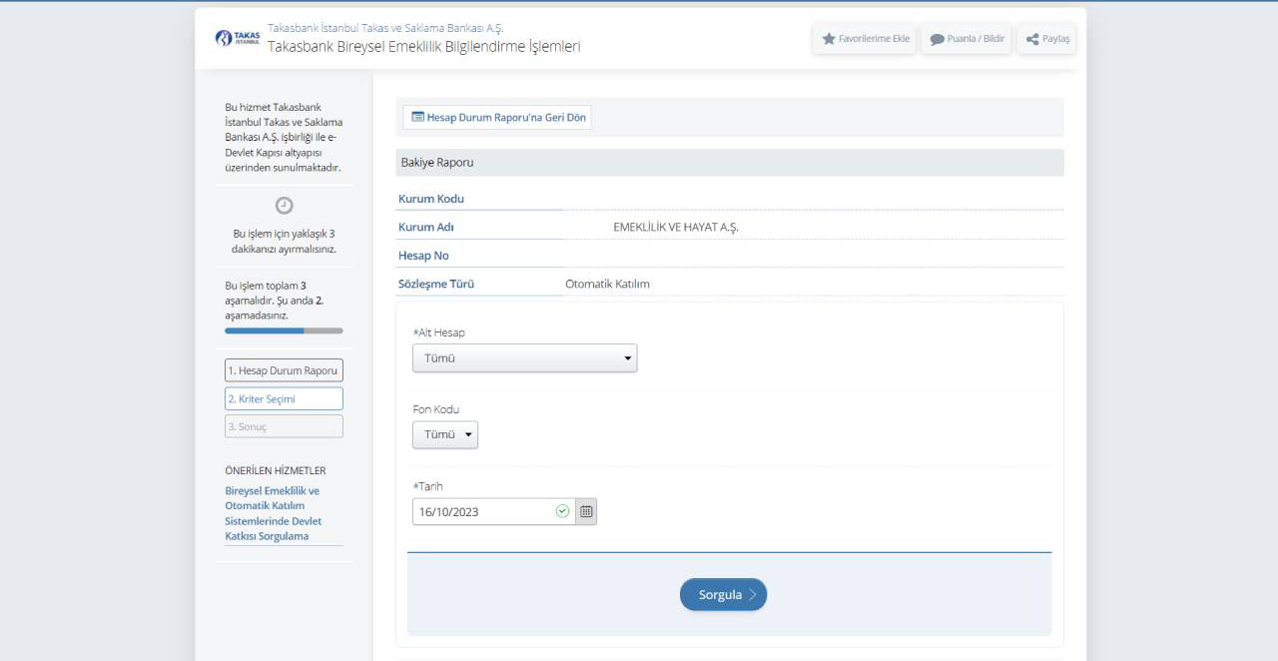Click the disabled Sonuç step

pyautogui.click(x=284, y=426)
